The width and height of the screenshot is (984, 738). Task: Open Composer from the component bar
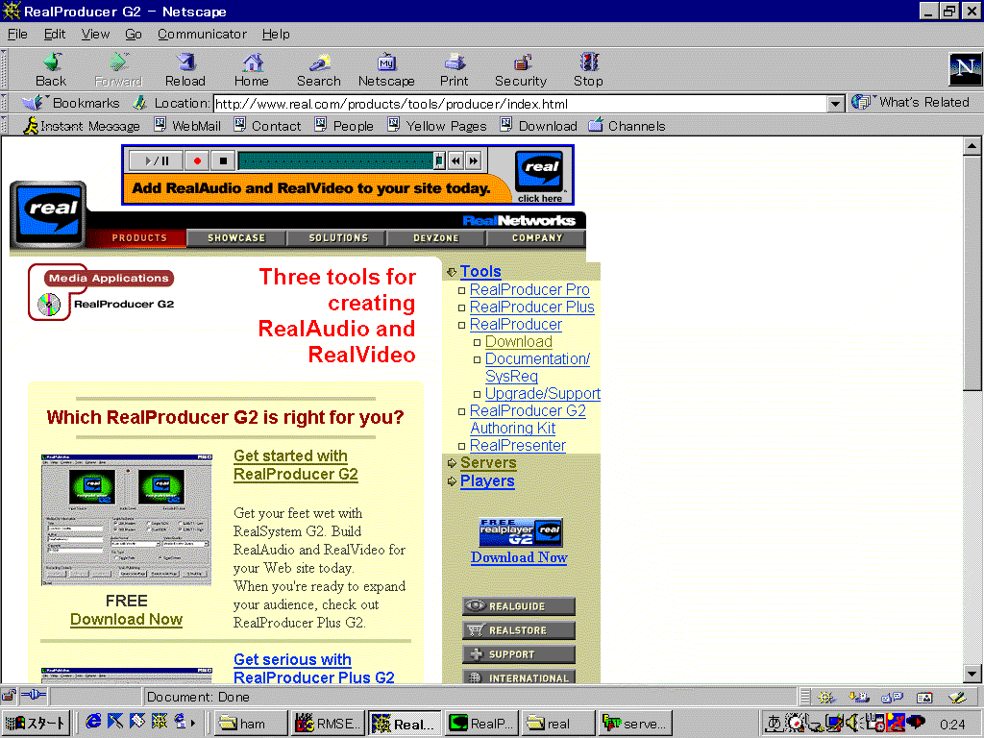pyautogui.click(x=958, y=698)
